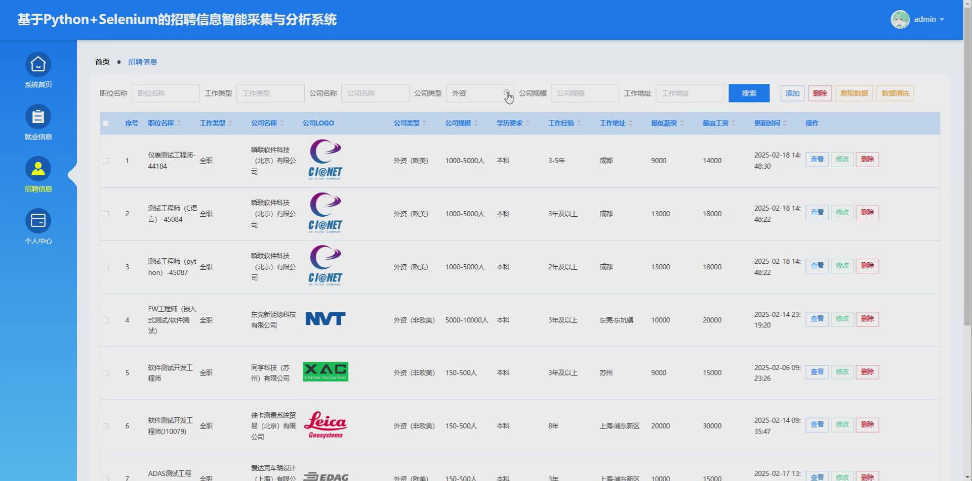Viewport: 972px width, 481px height.
Task: Sort by 公司类型 column
Action: (424, 123)
